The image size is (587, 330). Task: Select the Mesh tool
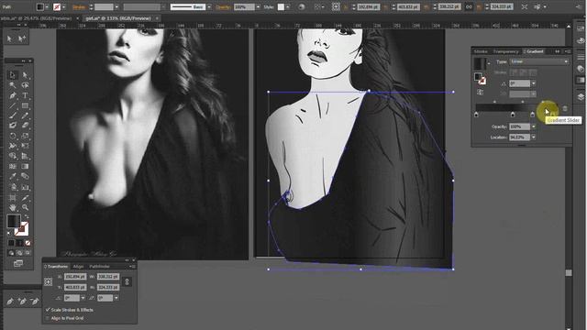click(12, 166)
